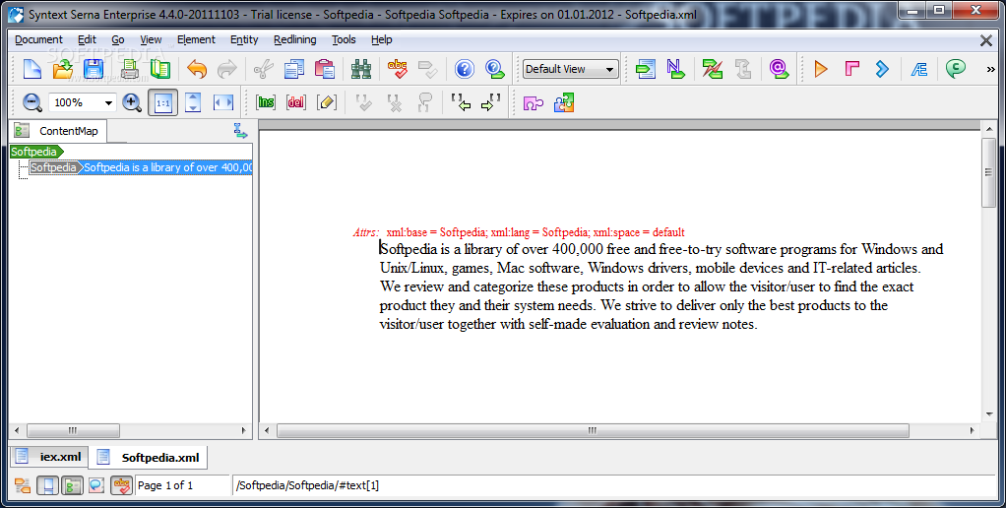This screenshot has width=1006, height=508.
Task: Zoom out with the minus magnifier
Action: pyautogui.click(x=32, y=102)
